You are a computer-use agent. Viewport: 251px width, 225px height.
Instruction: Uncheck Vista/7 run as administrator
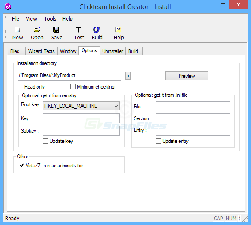tap(21, 165)
